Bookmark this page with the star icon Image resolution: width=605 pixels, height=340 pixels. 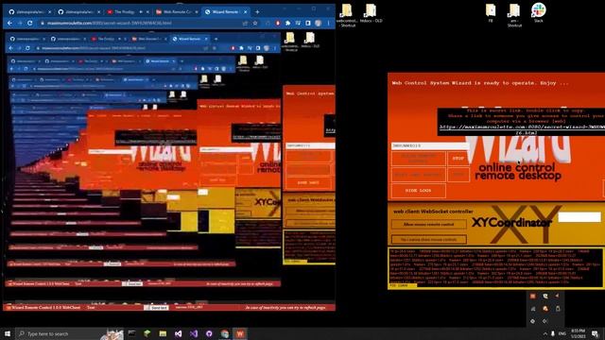click(x=255, y=23)
